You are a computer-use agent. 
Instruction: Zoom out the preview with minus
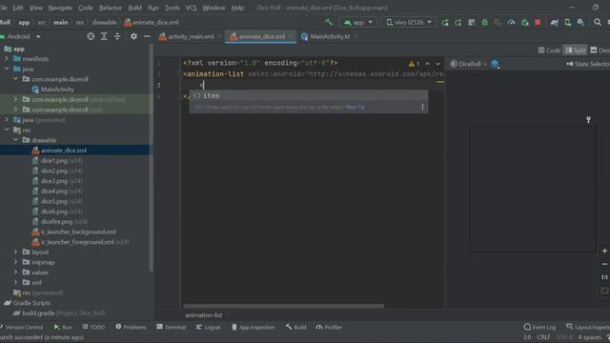click(x=604, y=265)
